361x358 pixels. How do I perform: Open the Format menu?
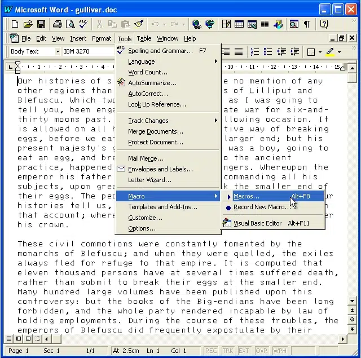click(x=102, y=38)
